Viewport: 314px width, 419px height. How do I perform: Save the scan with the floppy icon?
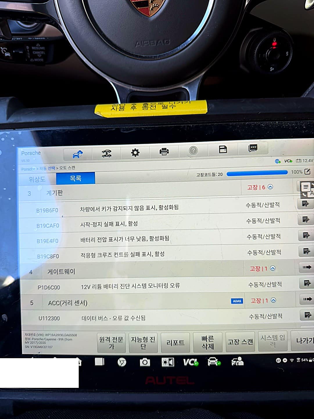click(223, 150)
